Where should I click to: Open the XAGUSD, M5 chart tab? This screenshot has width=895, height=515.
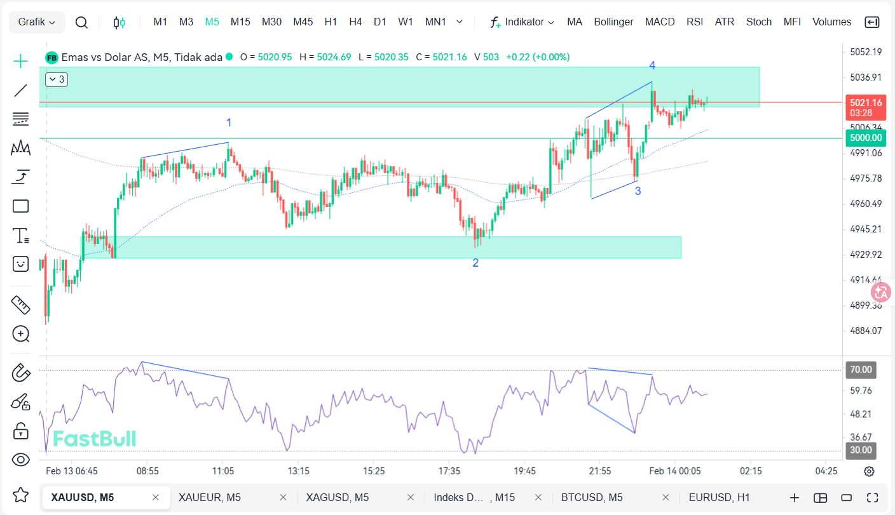337,497
